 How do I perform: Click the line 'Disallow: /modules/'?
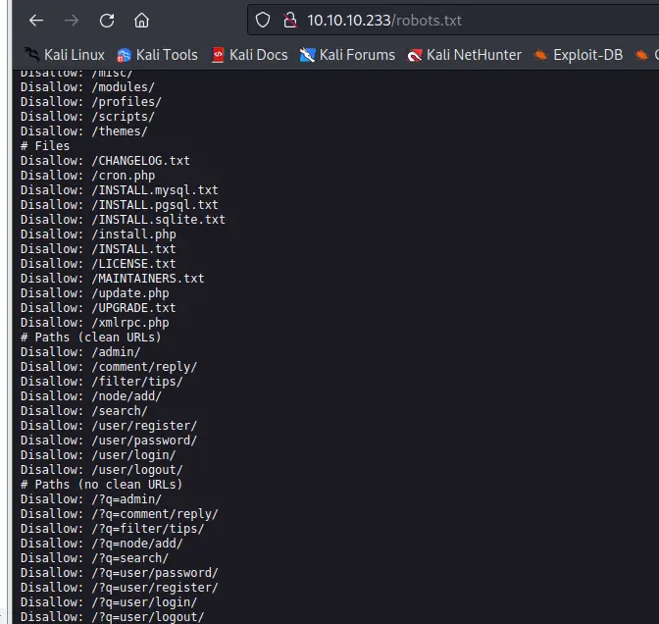88,87
